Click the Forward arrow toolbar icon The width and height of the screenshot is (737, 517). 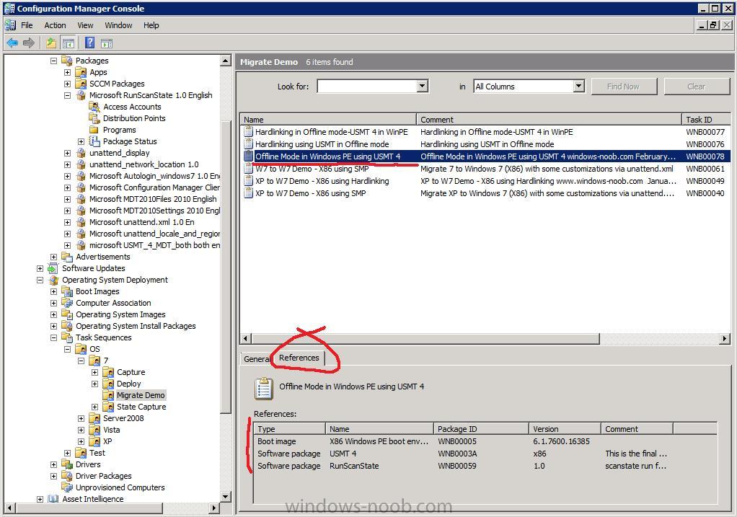[29, 43]
